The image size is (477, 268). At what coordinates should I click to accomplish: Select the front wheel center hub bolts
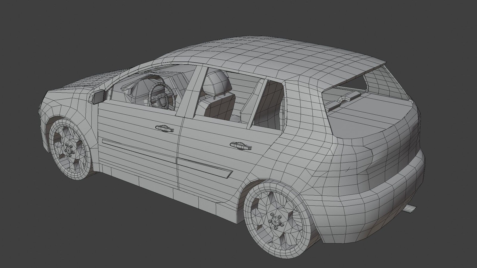pos(69,150)
